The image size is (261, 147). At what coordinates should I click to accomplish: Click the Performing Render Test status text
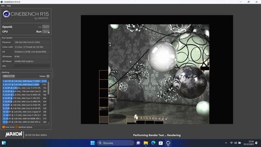tap(157, 135)
